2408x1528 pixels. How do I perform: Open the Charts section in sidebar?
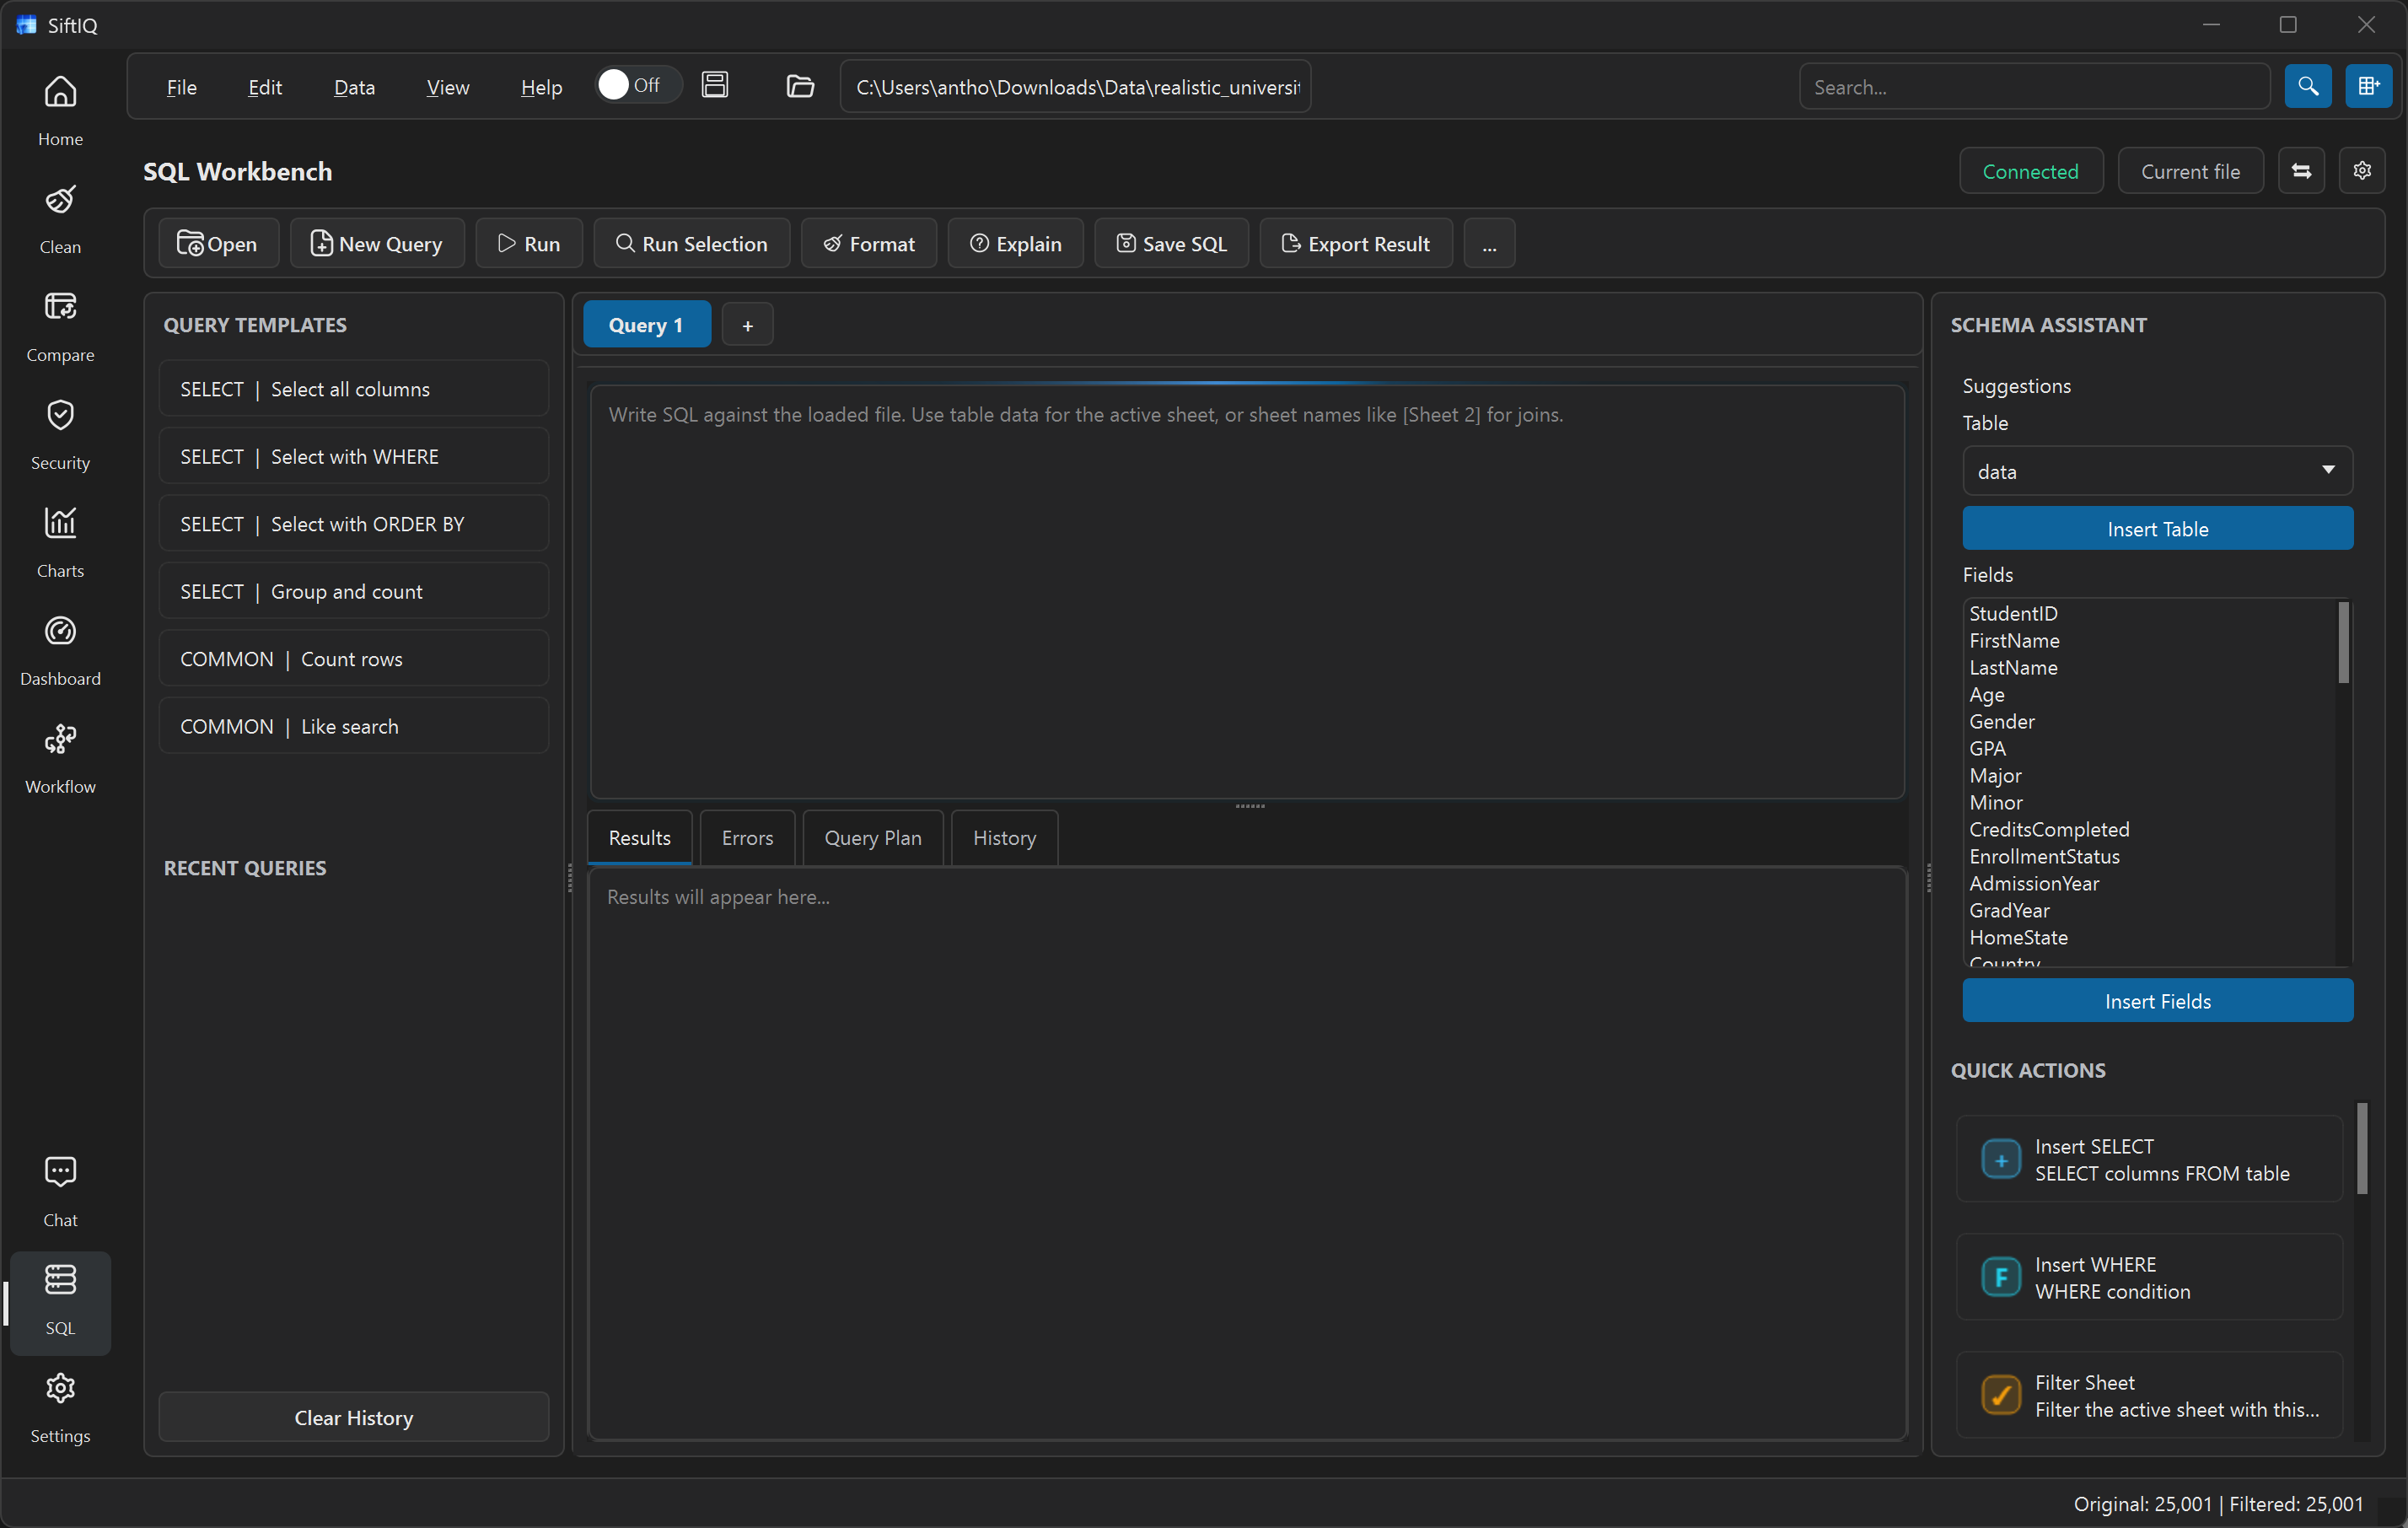60,542
